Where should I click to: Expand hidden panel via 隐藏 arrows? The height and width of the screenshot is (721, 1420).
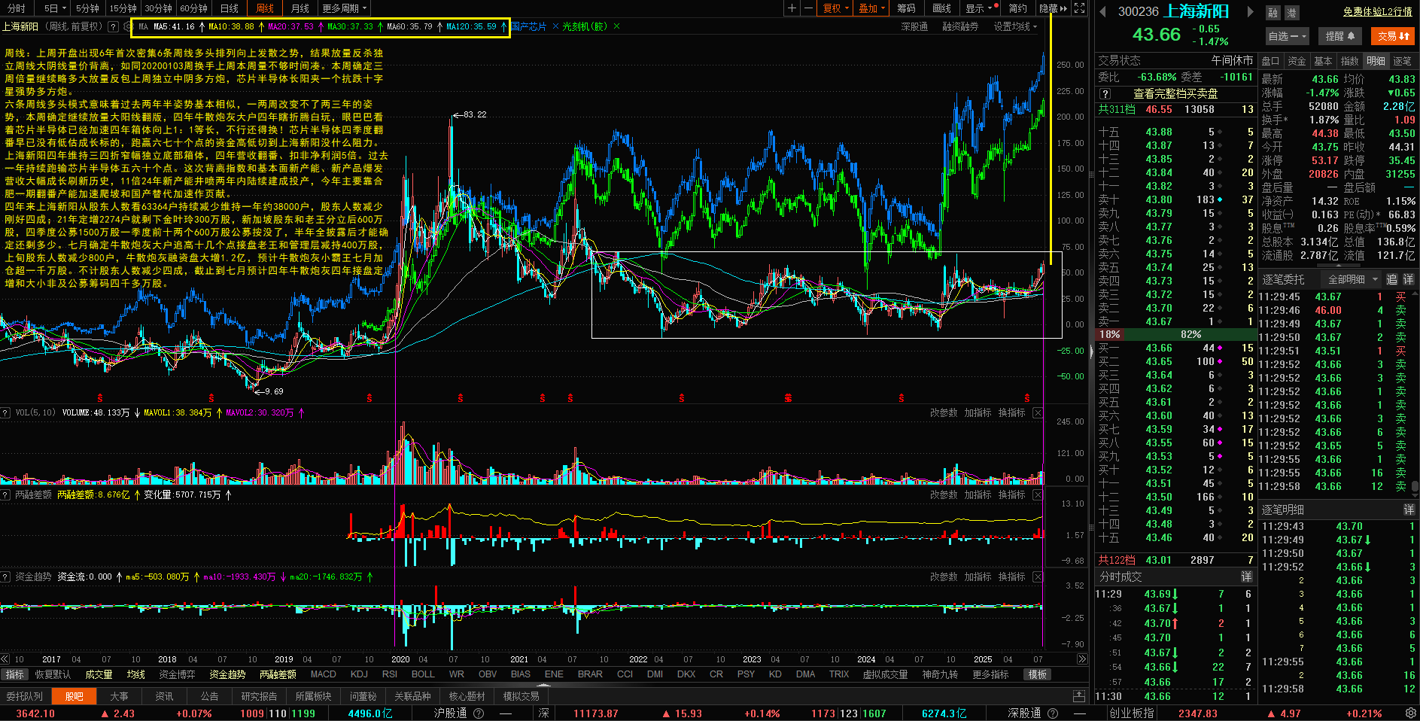coord(1053,8)
